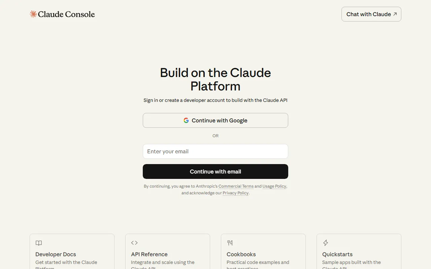Click the external arrow icon beside Chat with Claude

tap(395, 14)
